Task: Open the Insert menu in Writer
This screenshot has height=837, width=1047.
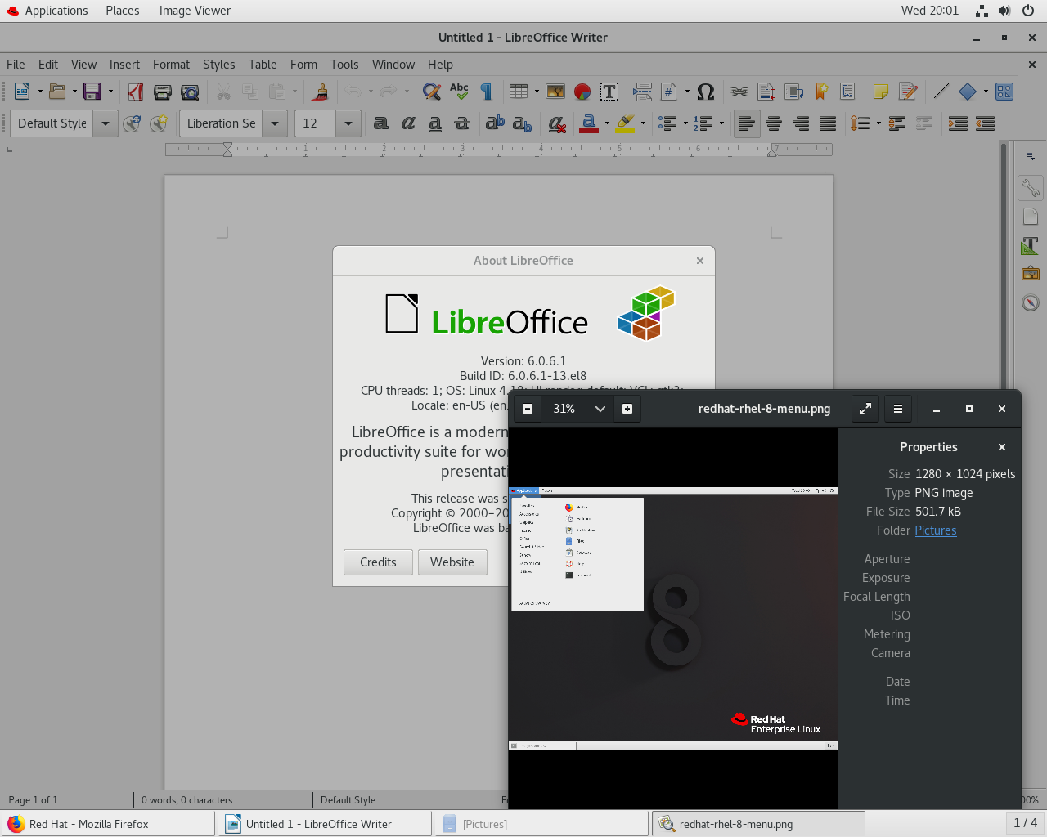Action: pos(124,65)
